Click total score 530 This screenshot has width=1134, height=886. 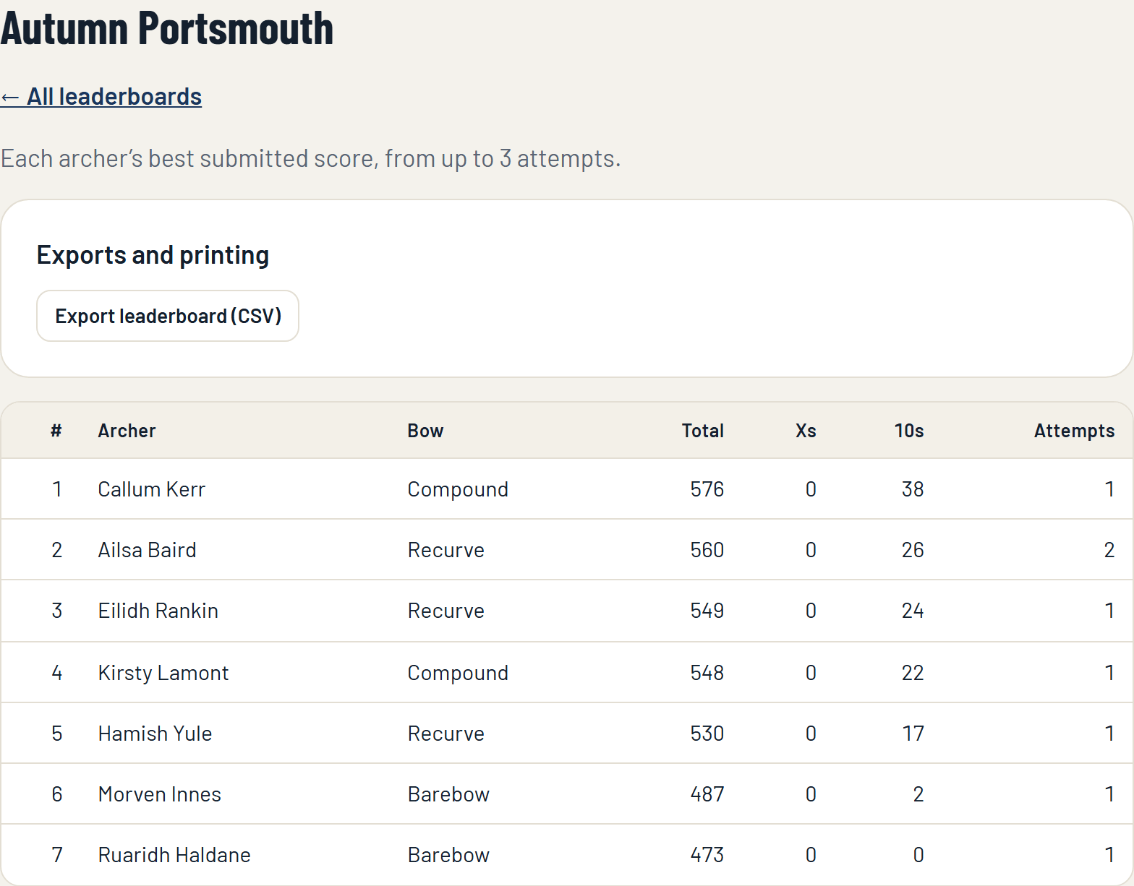click(707, 734)
